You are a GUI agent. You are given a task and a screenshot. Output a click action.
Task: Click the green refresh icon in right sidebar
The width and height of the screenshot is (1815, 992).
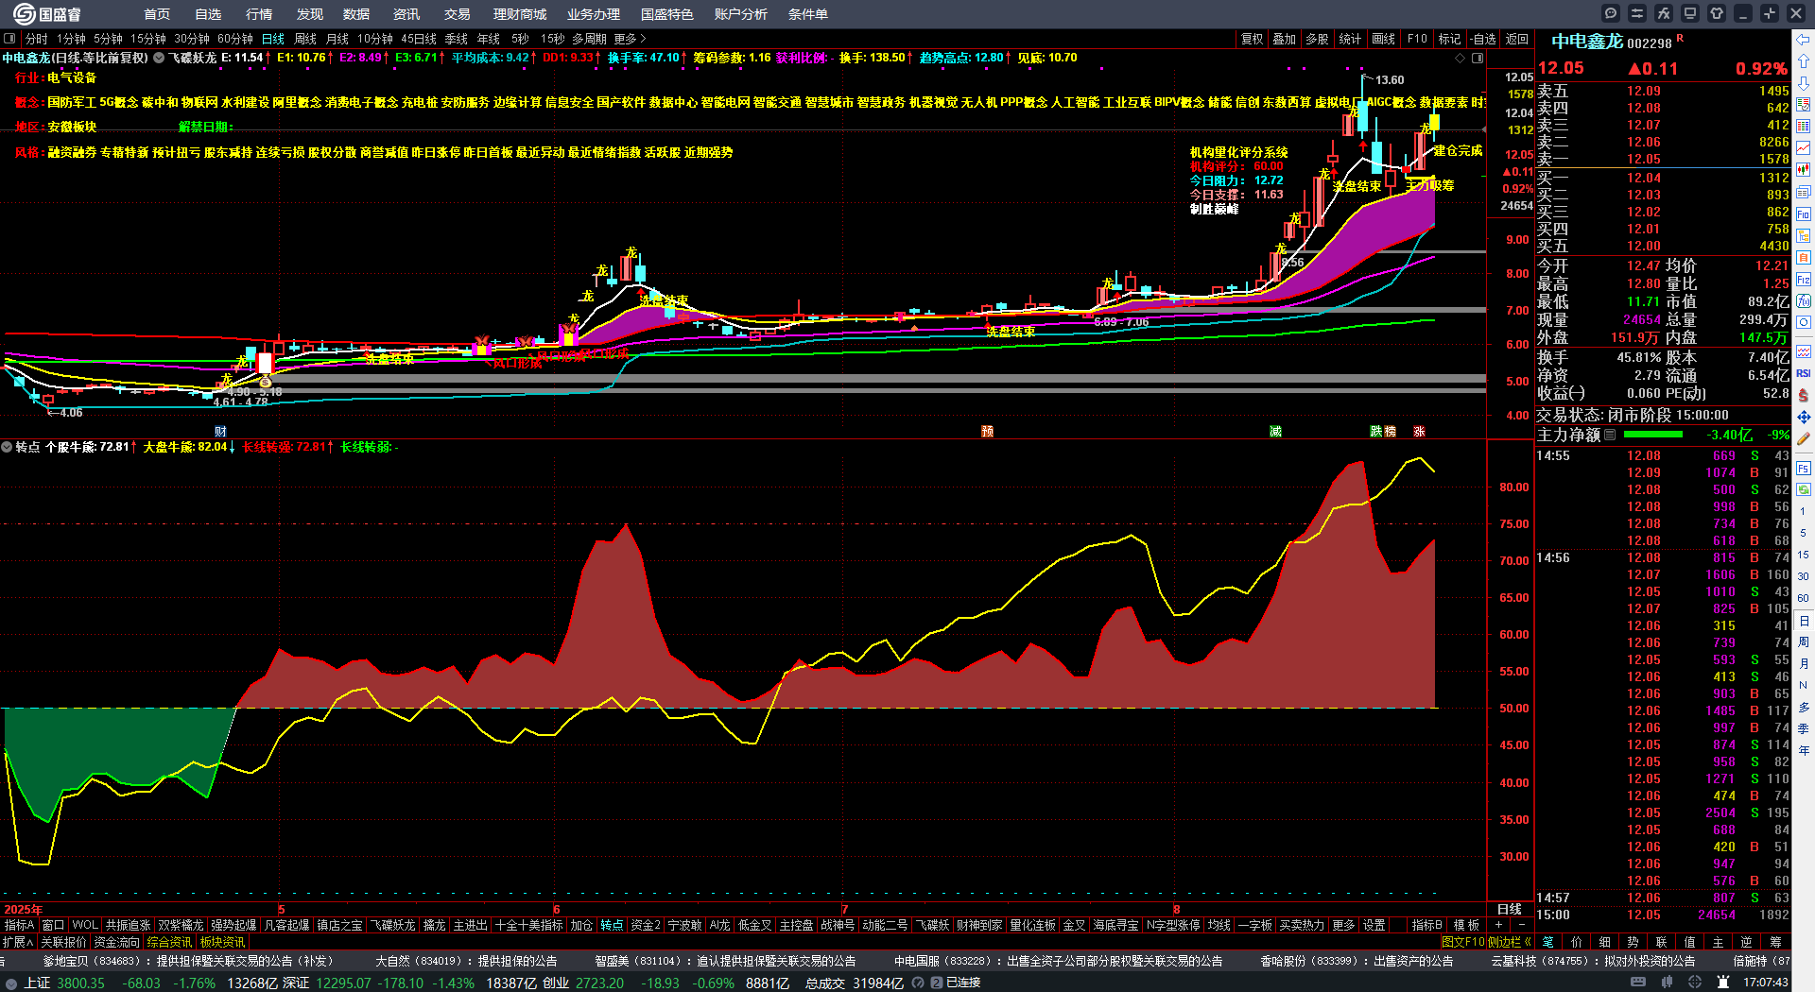tap(1804, 489)
